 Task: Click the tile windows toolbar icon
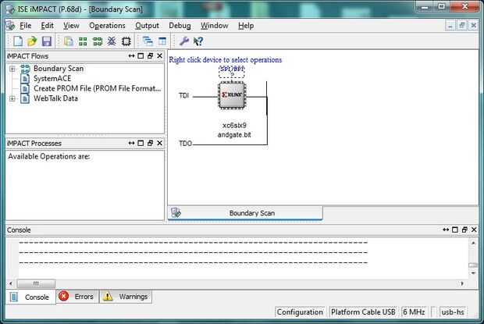tap(162, 41)
